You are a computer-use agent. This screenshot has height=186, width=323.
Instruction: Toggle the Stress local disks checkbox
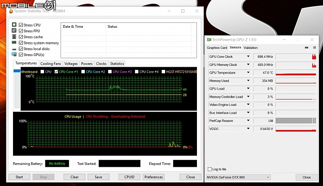21,49
